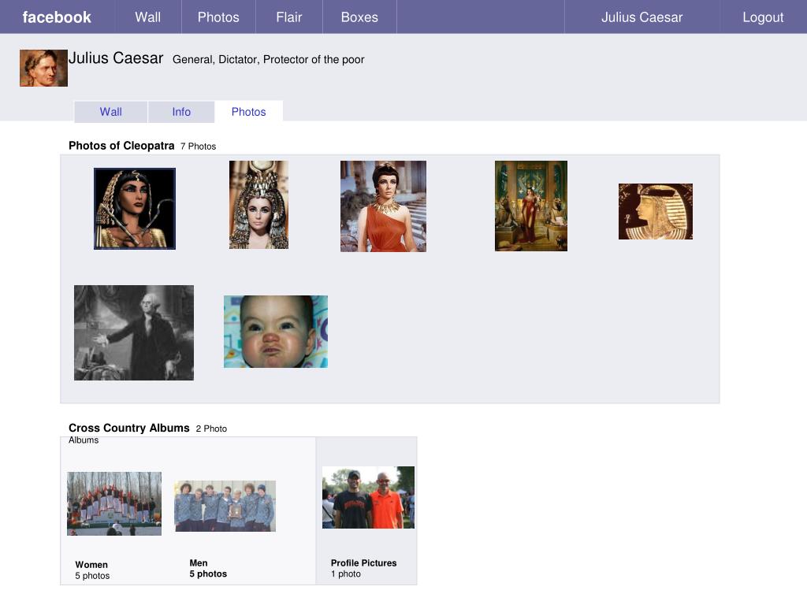Open Flair in the top navigation bar
807x605 pixels.
[288, 17]
